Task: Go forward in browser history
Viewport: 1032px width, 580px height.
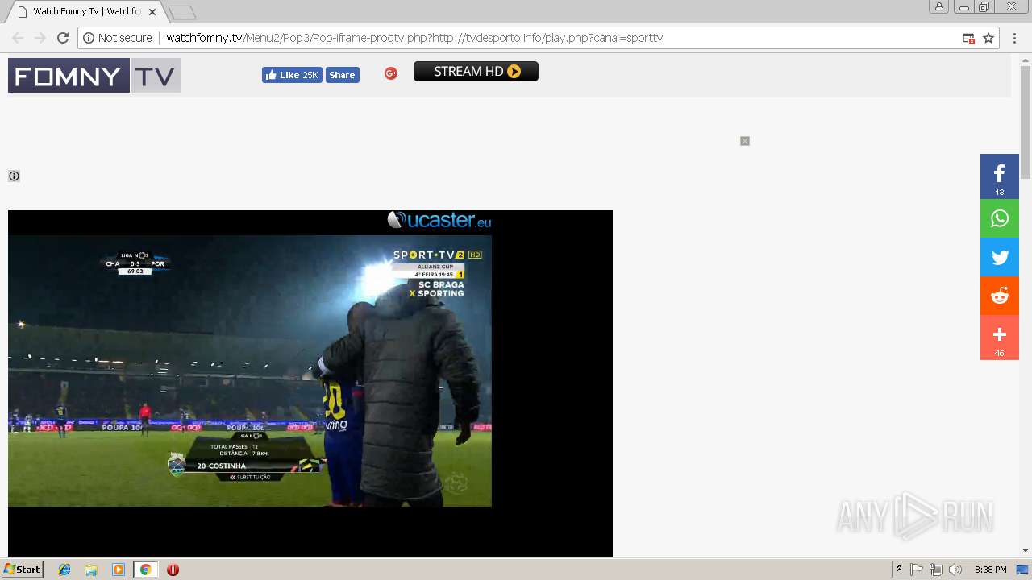Action: point(40,38)
